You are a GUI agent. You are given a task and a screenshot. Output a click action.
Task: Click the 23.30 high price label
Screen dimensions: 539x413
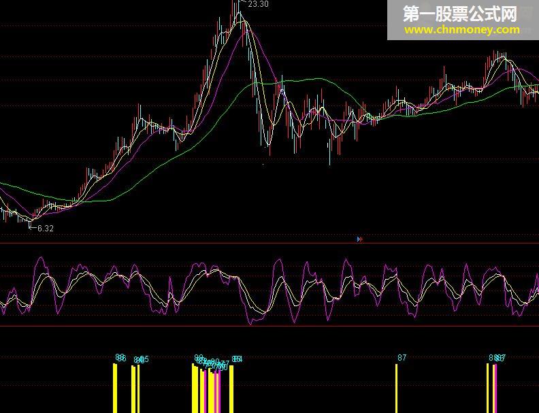pyautogui.click(x=258, y=4)
